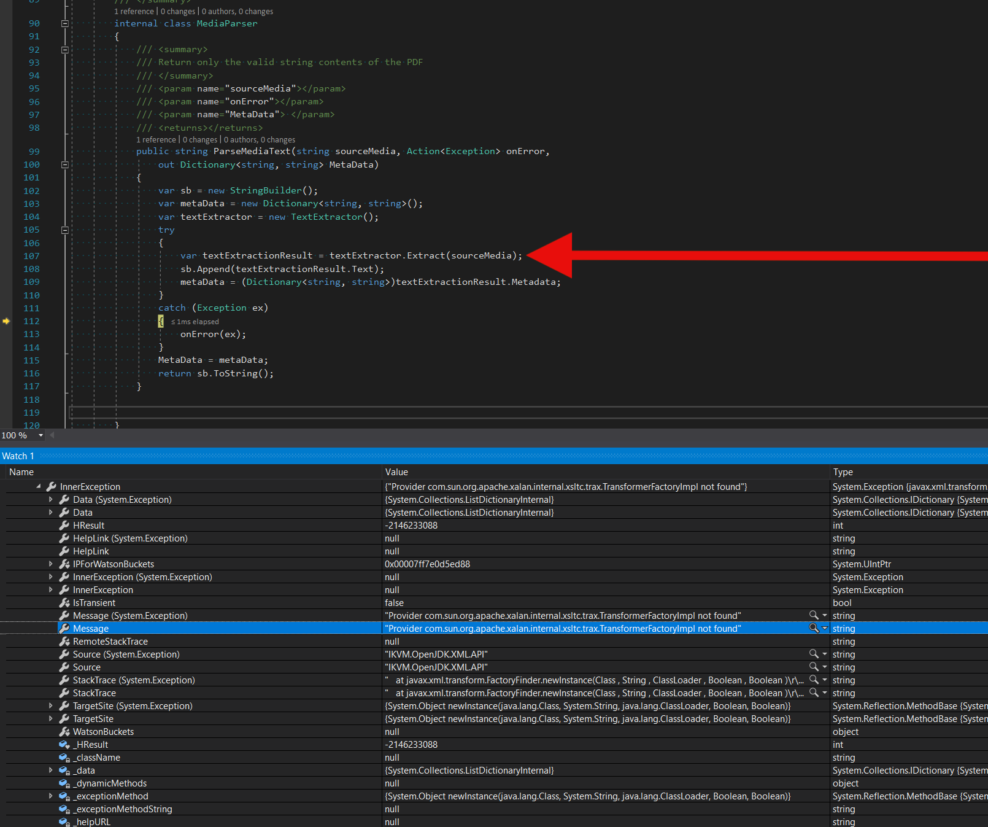Click the 1 reference CodeLens above MediaParser
This screenshot has width=988, height=827.
[134, 12]
